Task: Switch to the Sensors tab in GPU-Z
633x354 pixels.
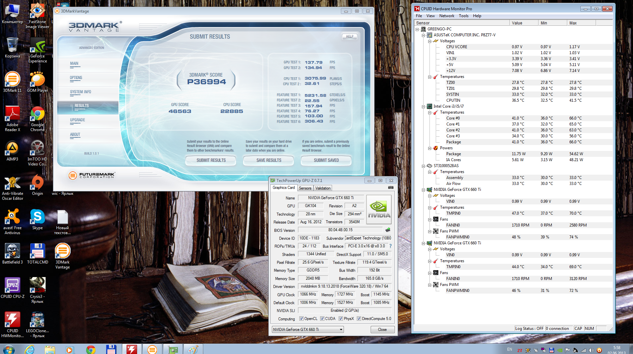Action: tap(305, 188)
